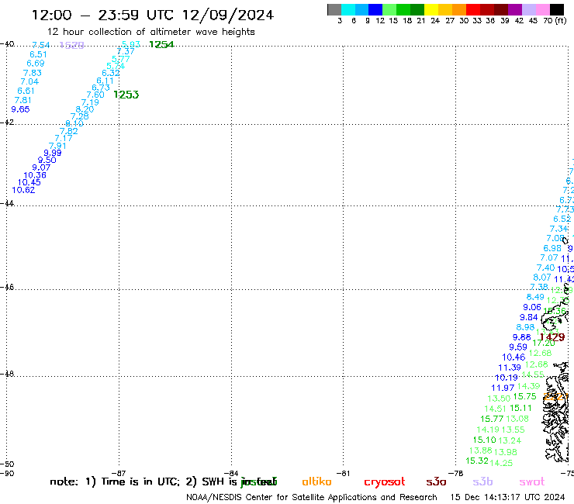Click the wave height value '10.46'
This screenshot has height=504, width=574.
click(x=513, y=357)
